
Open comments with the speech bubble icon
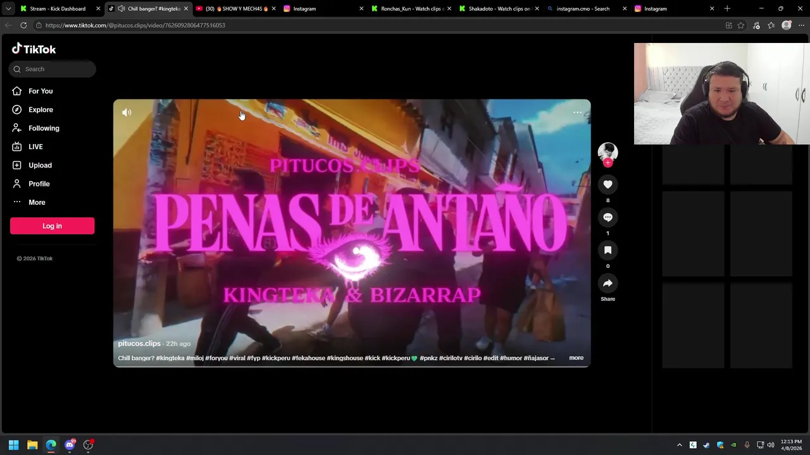click(x=607, y=217)
